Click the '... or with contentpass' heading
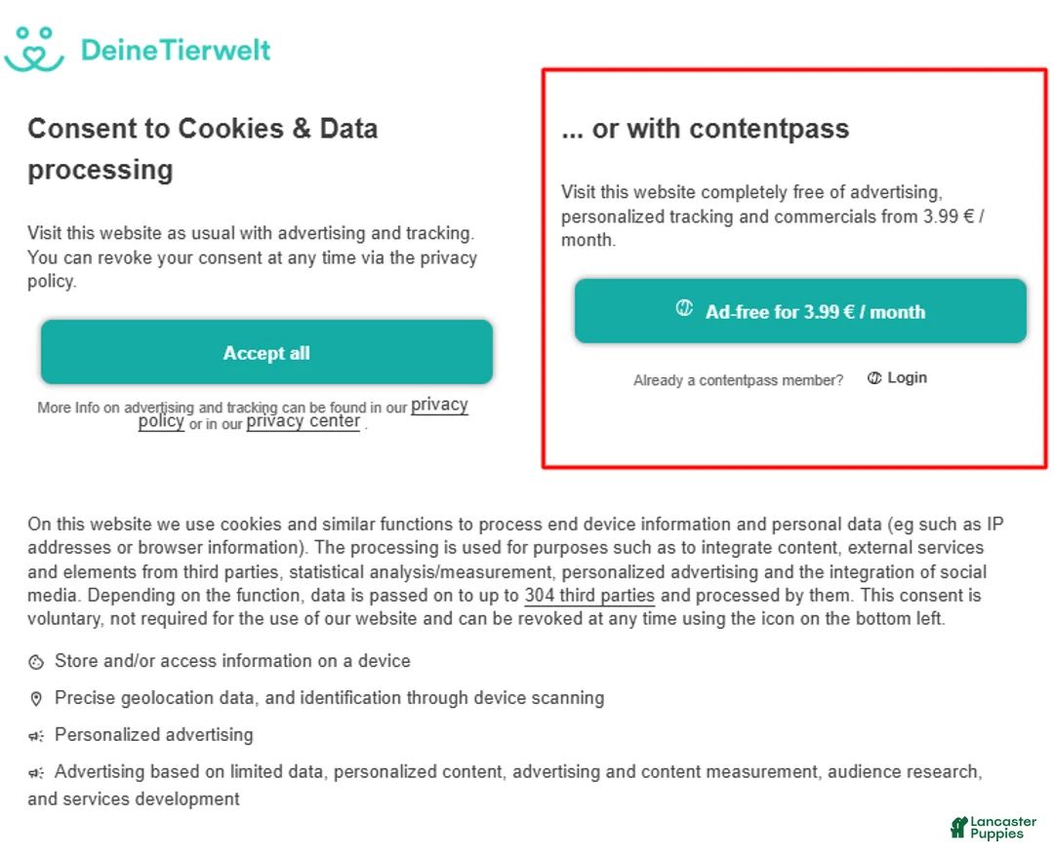 [705, 129]
